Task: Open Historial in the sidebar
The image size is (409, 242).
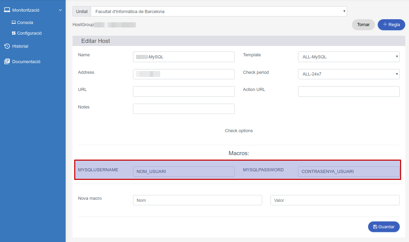Action: (20, 46)
